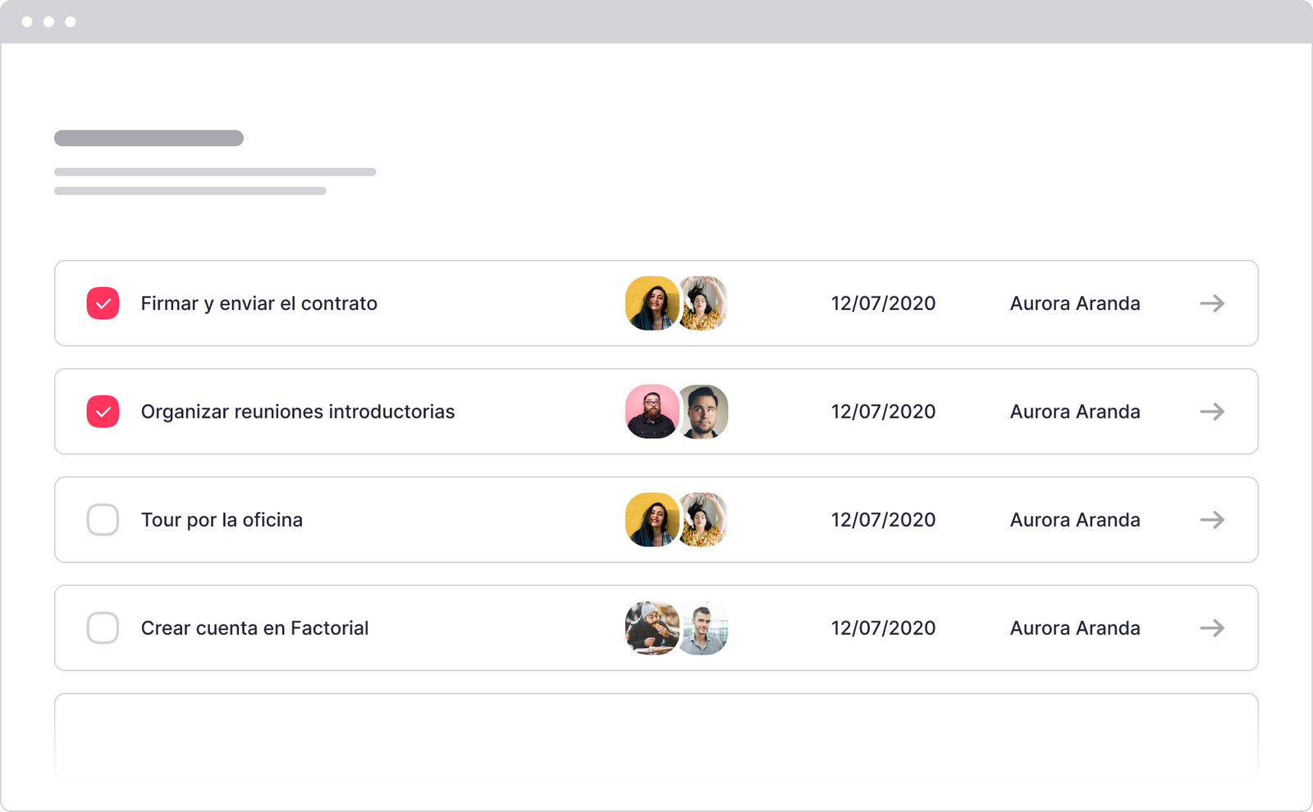The height and width of the screenshot is (812, 1313).
Task: Click floral-shirt avatar in Firmar contrato row
Action: click(x=706, y=303)
